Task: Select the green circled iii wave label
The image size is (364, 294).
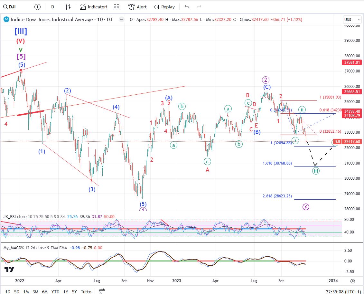Action: pyautogui.click(x=316, y=171)
